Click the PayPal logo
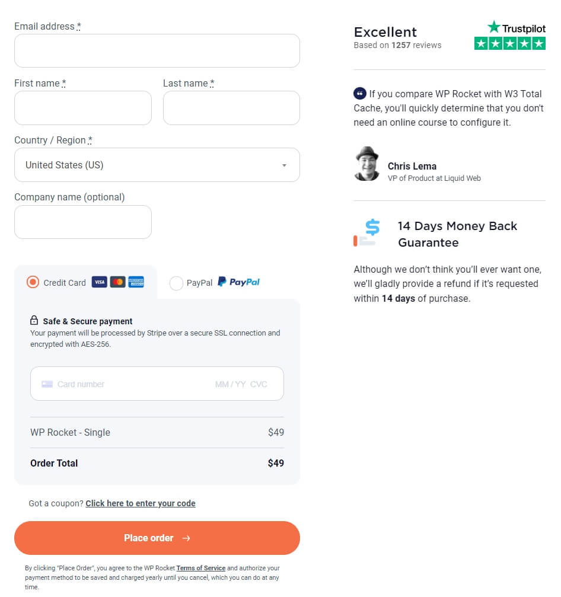The width and height of the screenshot is (561, 597). tap(238, 282)
